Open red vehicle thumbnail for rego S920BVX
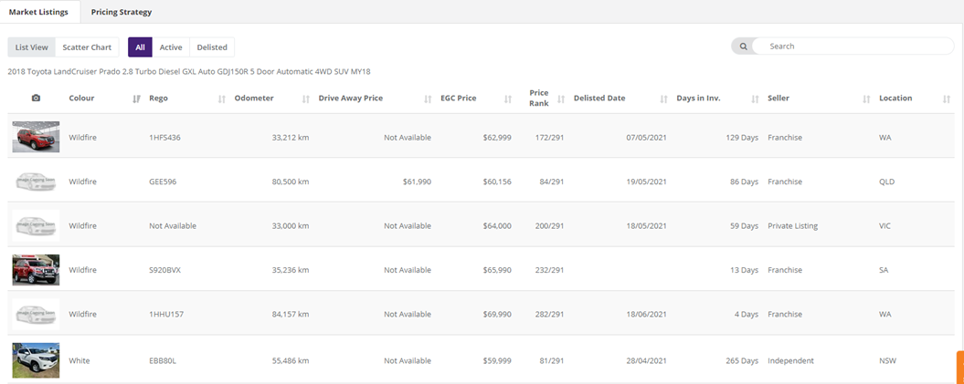This screenshot has height=384, width=964. click(x=37, y=270)
